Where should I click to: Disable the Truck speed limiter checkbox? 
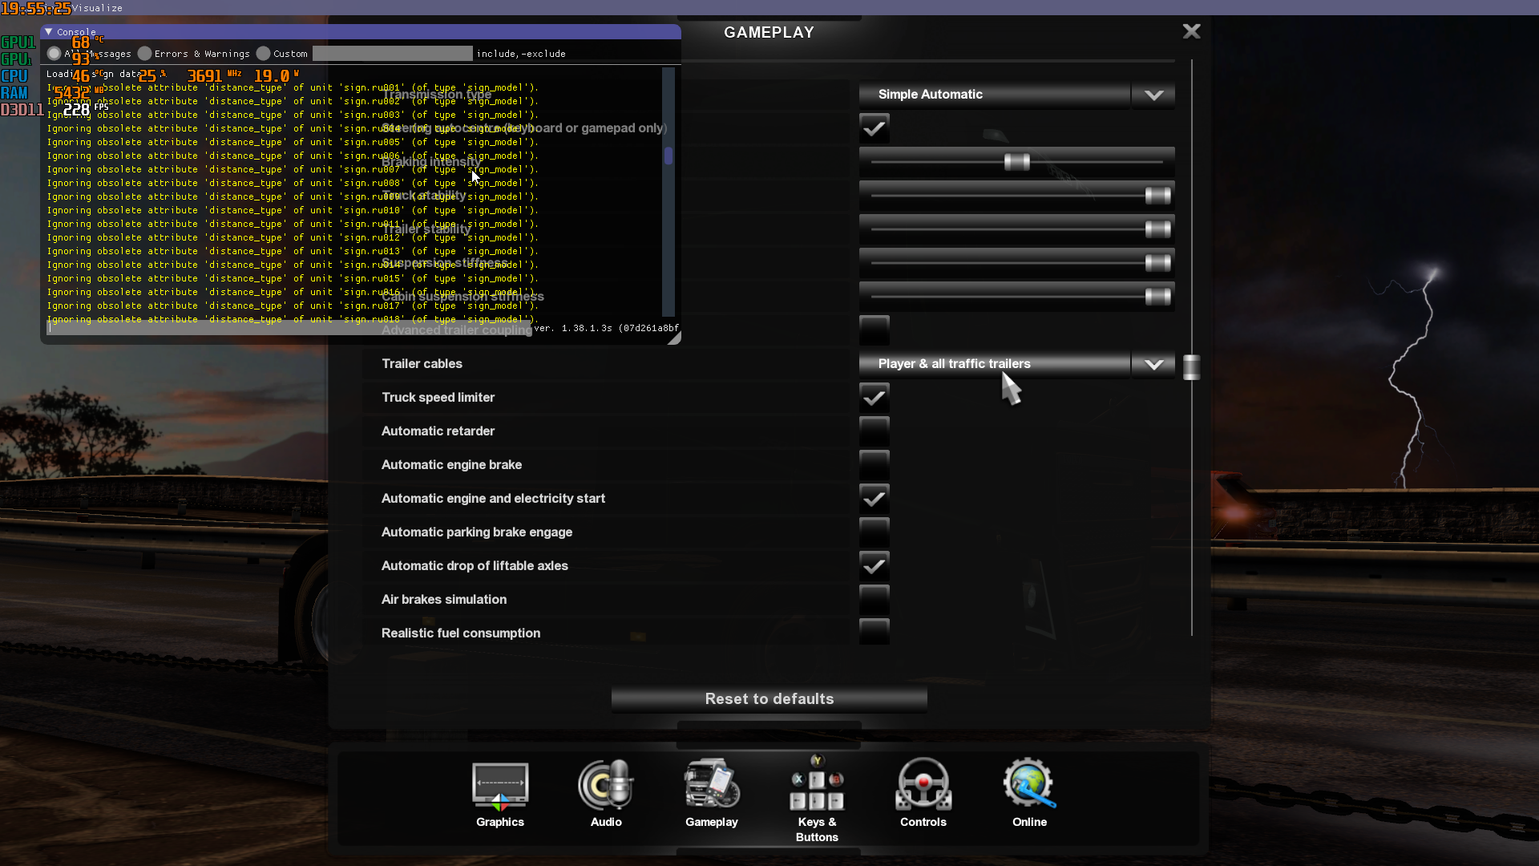(x=874, y=397)
